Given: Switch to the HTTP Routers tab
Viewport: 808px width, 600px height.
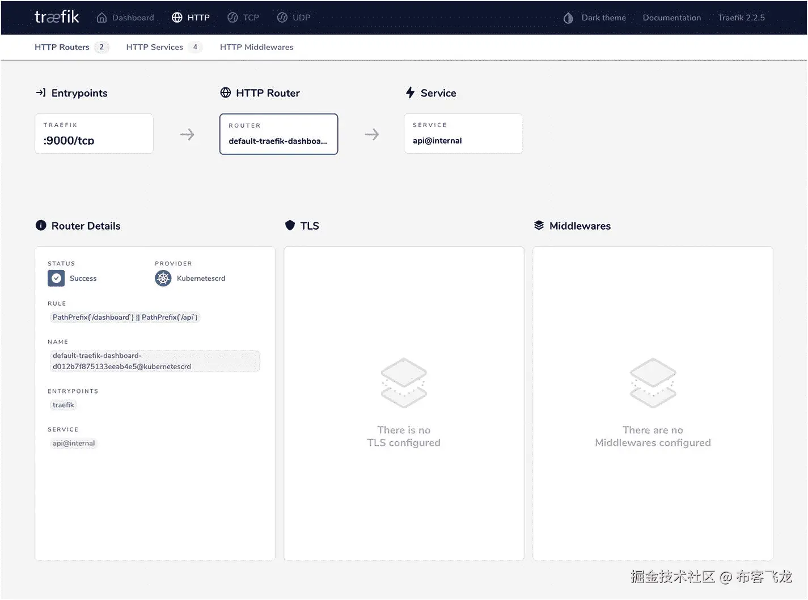Looking at the screenshot, I should pos(71,47).
